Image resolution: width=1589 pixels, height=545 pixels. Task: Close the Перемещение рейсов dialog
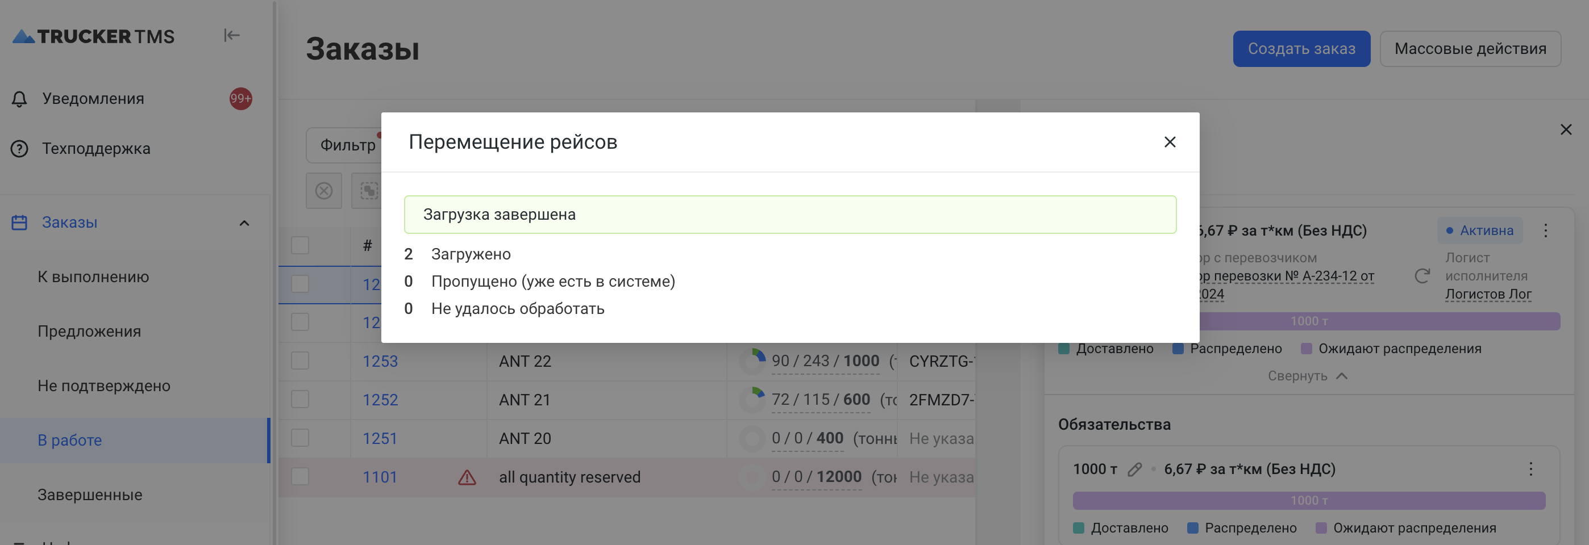click(1169, 142)
